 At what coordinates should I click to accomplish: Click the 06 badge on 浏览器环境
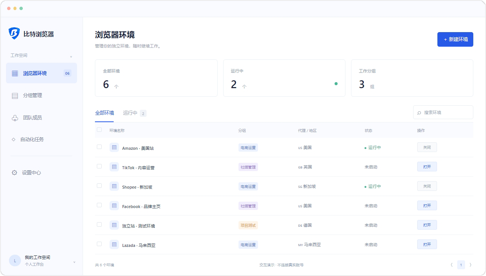(x=67, y=73)
